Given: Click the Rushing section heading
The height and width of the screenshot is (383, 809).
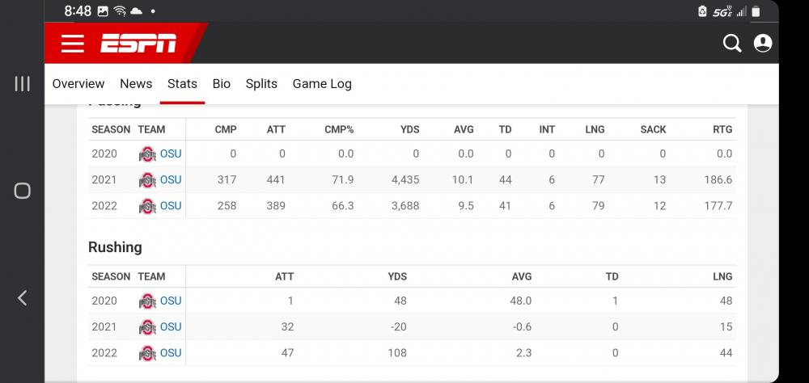Looking at the screenshot, I should (x=115, y=247).
